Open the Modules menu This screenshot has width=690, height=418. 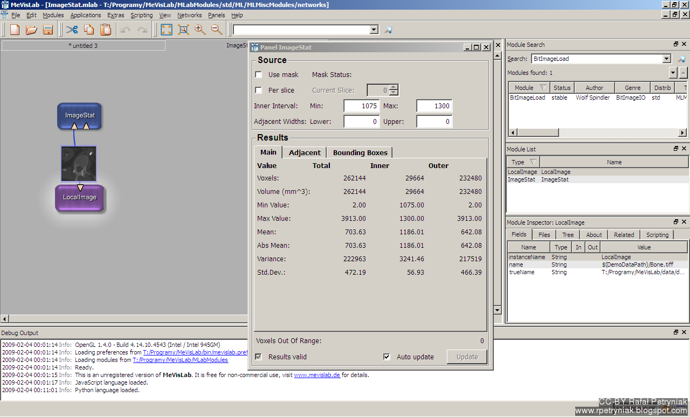pyautogui.click(x=53, y=15)
